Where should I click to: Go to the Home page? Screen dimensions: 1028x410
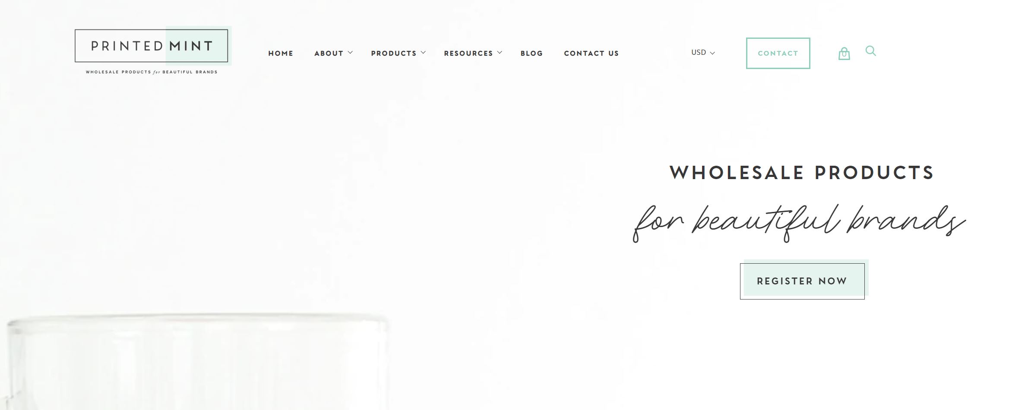click(281, 54)
